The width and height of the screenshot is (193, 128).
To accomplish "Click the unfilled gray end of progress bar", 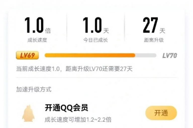I will (x=146, y=55).
